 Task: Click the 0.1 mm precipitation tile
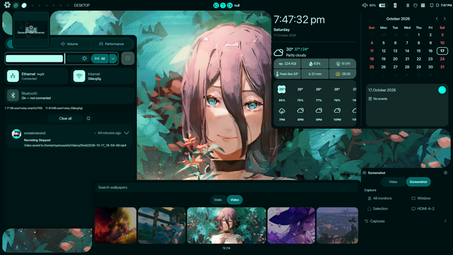pos(315,74)
